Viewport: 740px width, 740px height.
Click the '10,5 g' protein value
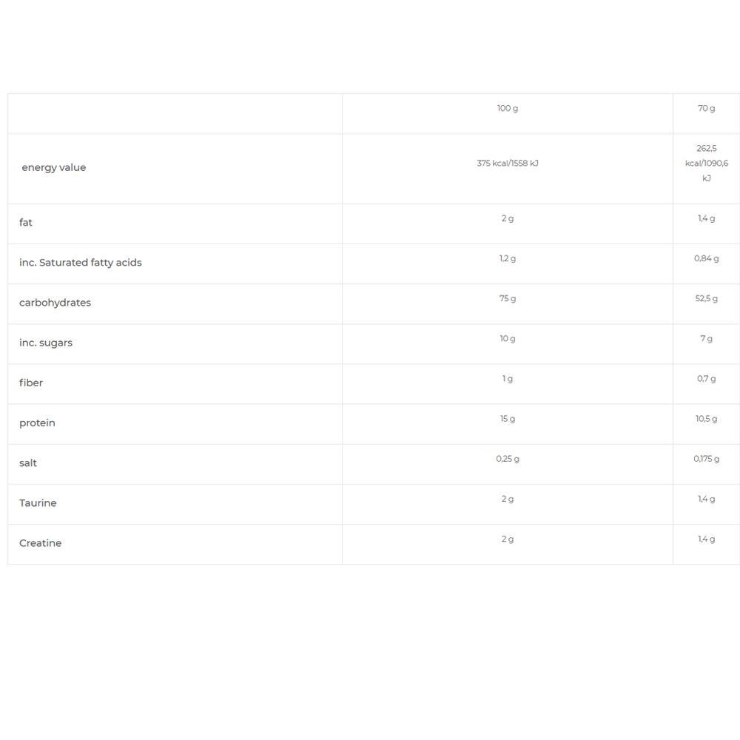(707, 420)
